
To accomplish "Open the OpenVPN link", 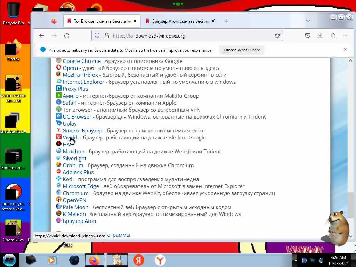I will (x=74, y=200).
